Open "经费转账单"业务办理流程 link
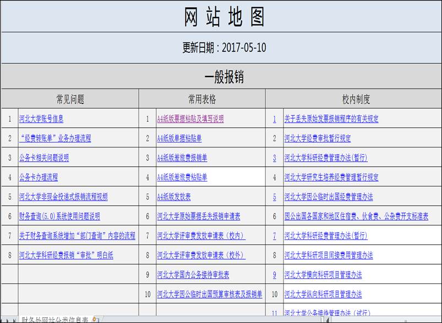 pos(55,139)
